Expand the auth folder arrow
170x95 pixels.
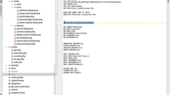coord(12,4)
